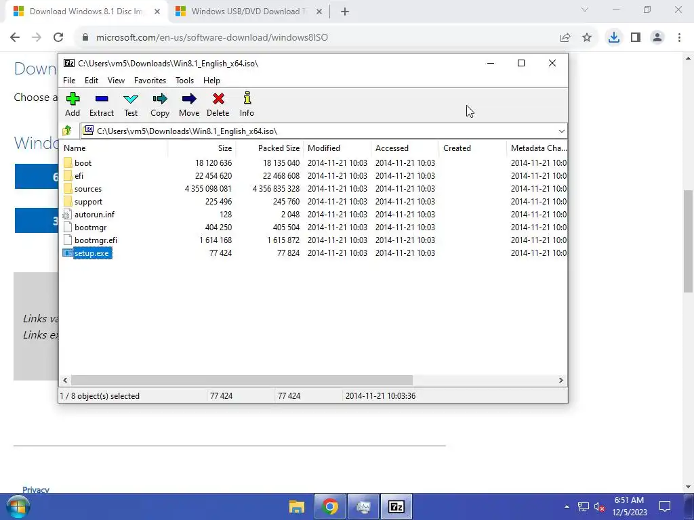Click the 7-Zip taskbar icon
The width and height of the screenshot is (694, 520).
(x=396, y=506)
